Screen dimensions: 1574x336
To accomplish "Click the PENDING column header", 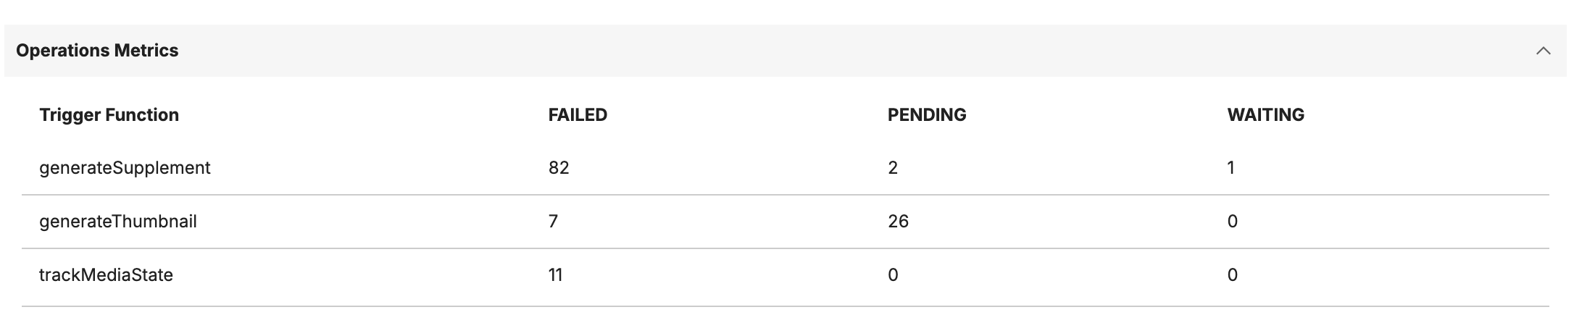I will coord(927,115).
